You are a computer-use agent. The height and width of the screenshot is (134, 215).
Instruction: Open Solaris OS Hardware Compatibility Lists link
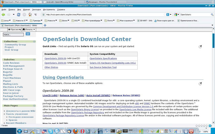pos(113,63)
